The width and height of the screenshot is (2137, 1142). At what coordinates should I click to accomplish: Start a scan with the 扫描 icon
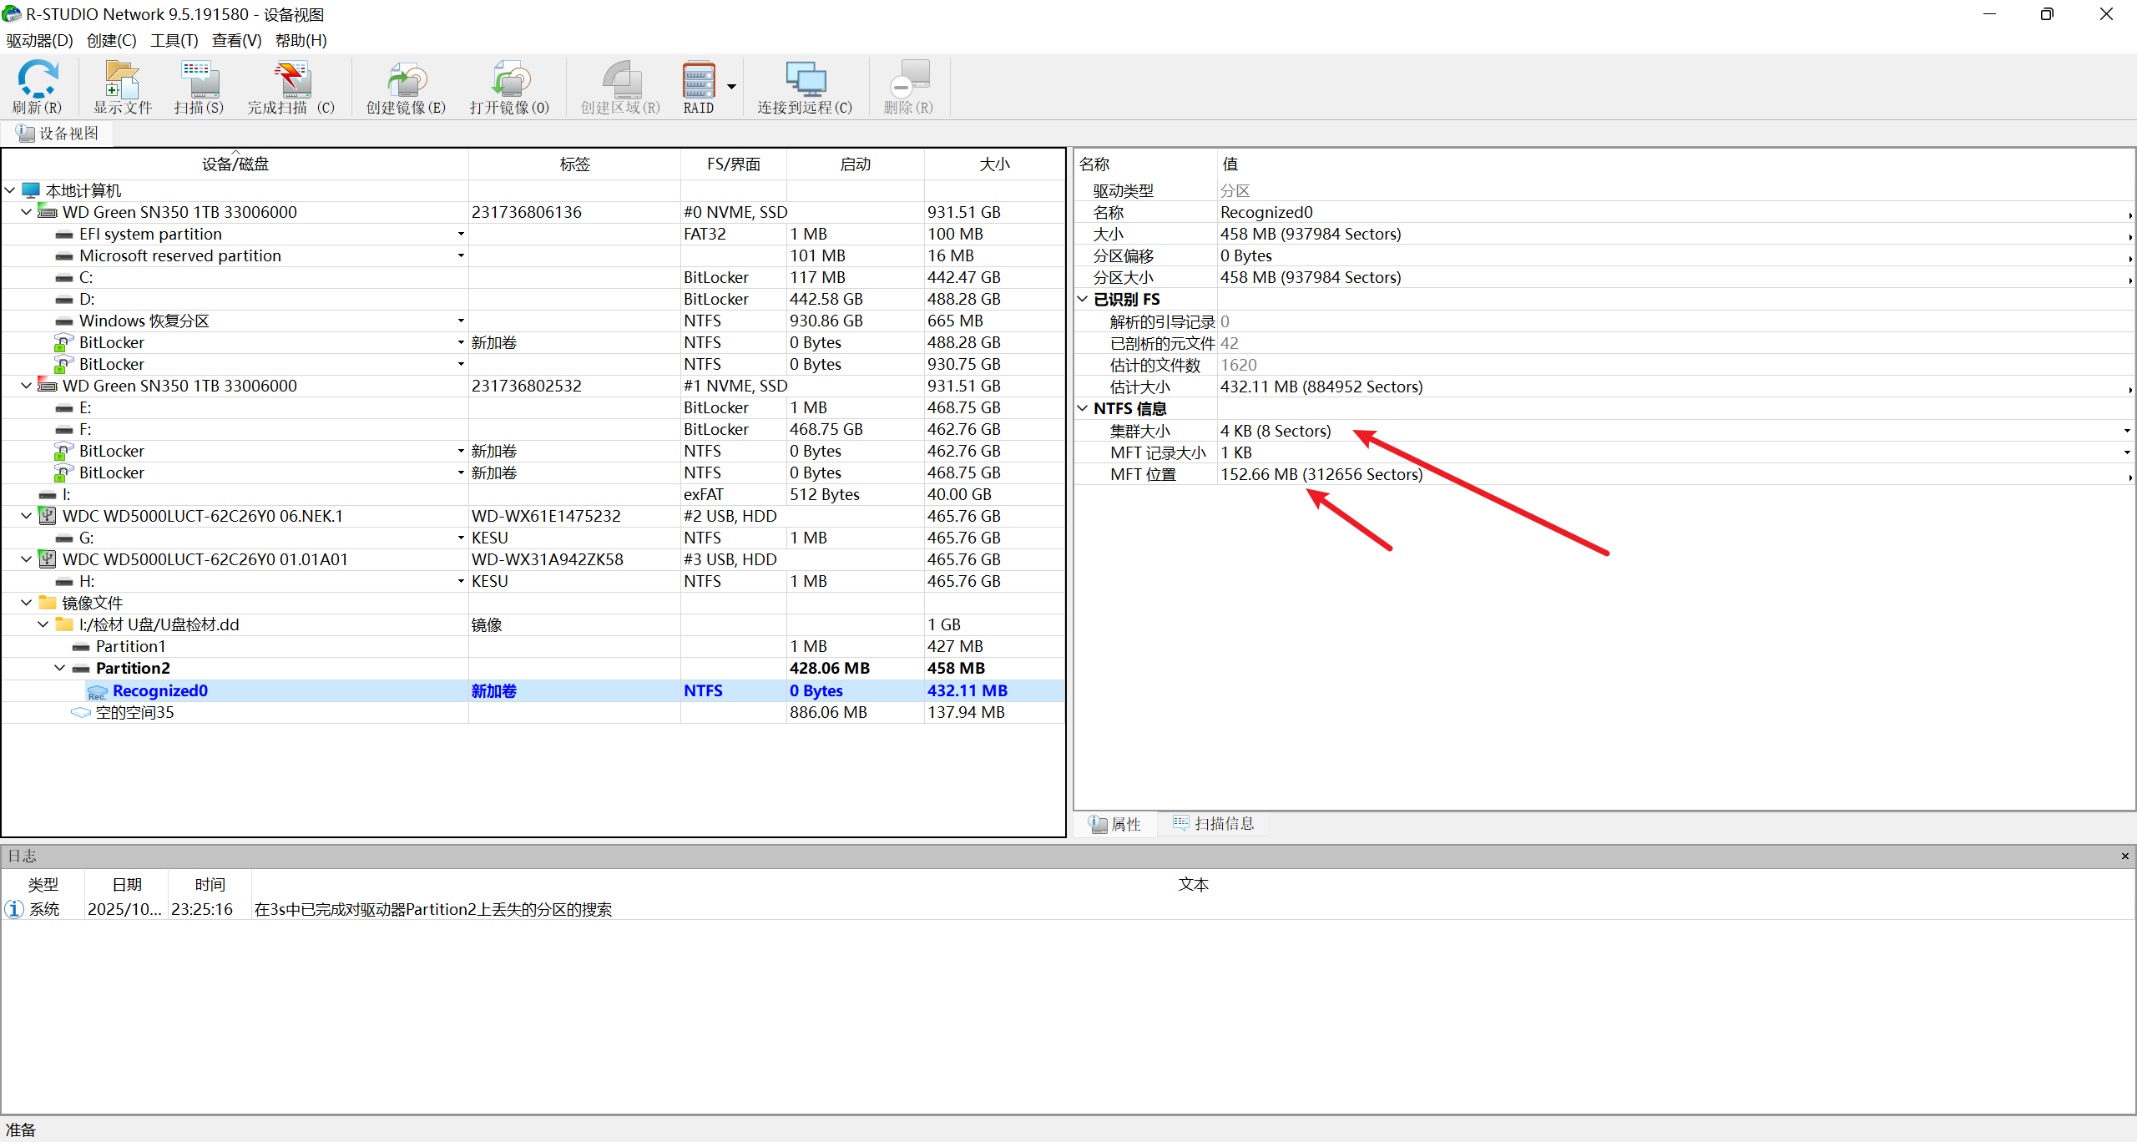[199, 85]
